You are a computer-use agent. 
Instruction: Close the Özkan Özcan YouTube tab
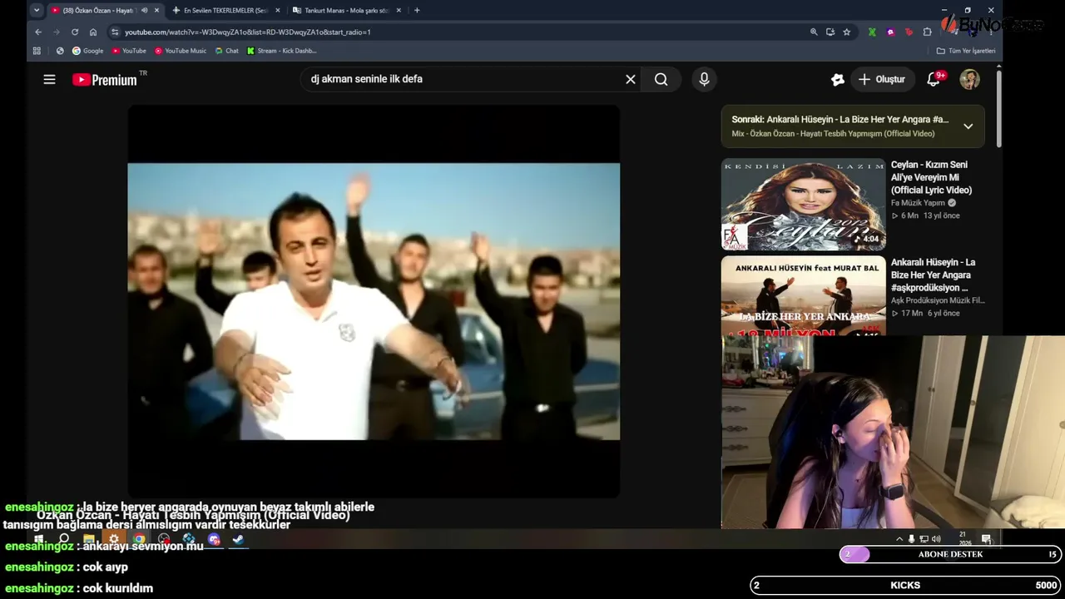point(156,10)
